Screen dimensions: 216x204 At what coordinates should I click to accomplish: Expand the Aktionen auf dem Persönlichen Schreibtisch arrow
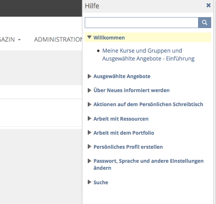pyautogui.click(x=90, y=104)
